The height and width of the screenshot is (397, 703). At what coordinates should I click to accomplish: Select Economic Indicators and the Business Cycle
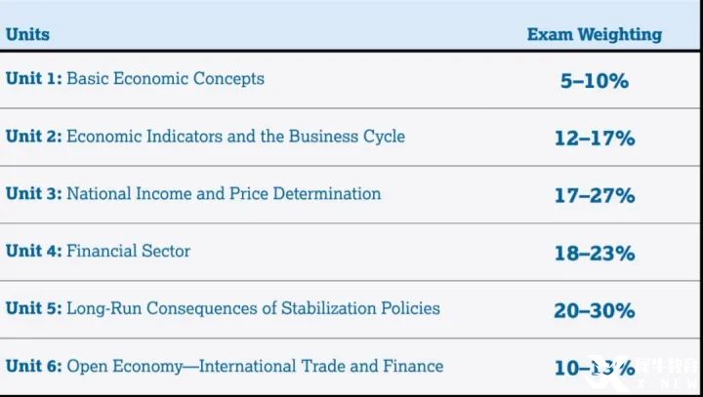(235, 136)
